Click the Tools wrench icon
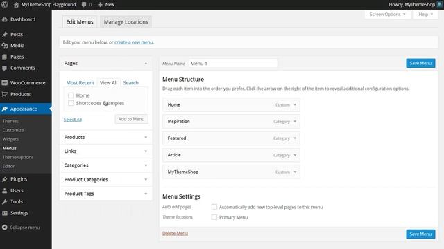444x249 pixels. tap(5, 202)
